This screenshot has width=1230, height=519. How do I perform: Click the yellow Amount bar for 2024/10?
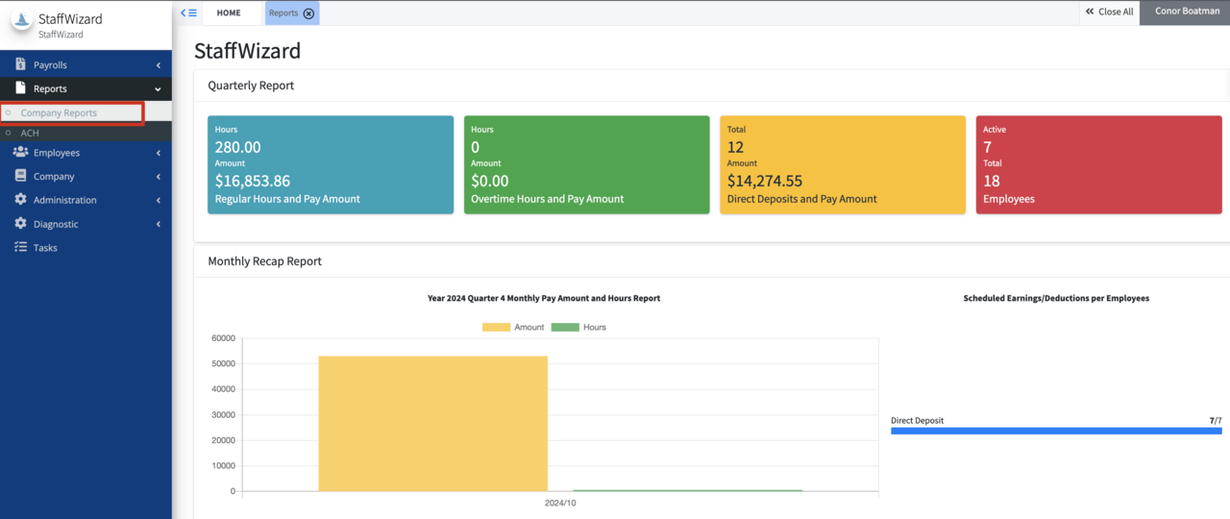click(x=432, y=424)
